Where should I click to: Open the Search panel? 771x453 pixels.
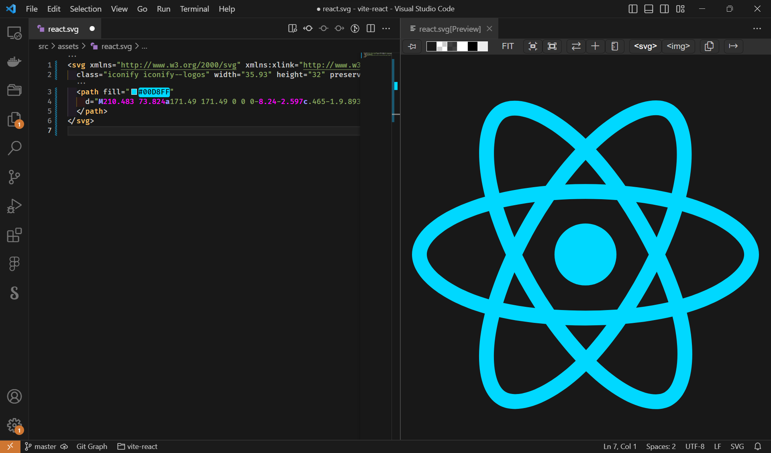(14, 148)
